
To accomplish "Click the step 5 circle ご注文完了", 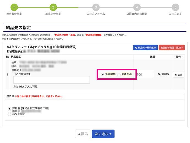I will pos(176,7).
